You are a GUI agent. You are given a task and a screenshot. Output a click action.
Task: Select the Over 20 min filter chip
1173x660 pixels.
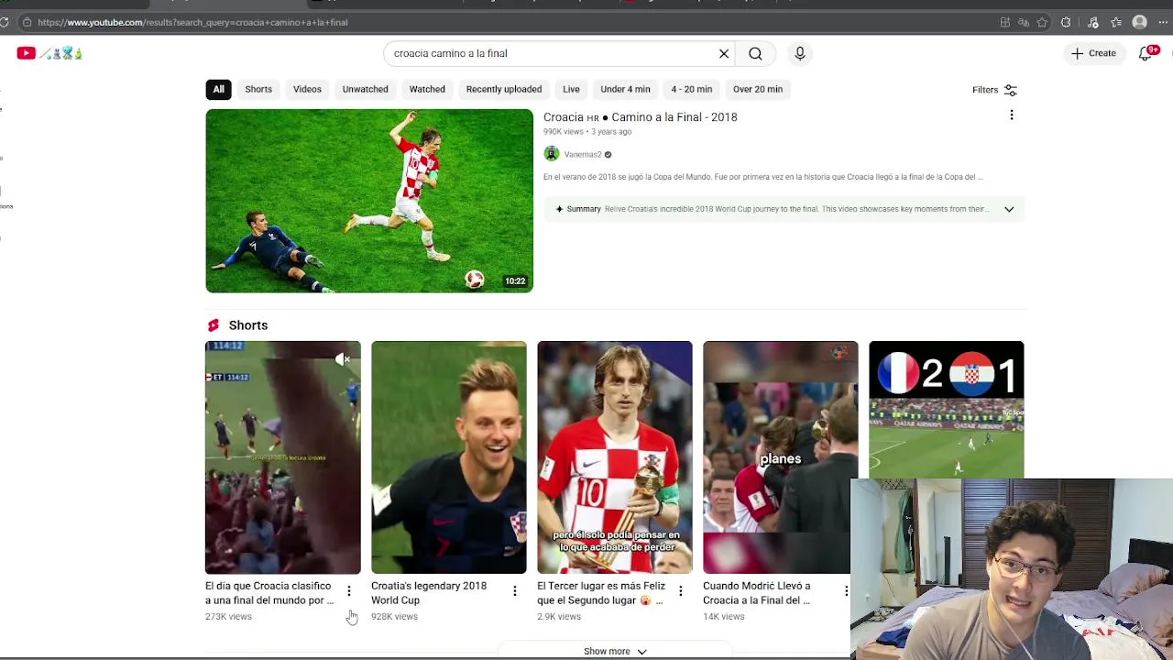pyautogui.click(x=757, y=89)
